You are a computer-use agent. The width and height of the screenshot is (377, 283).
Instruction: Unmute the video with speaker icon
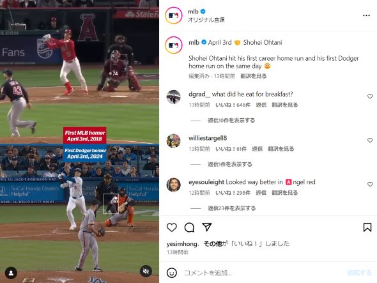pyautogui.click(x=146, y=272)
